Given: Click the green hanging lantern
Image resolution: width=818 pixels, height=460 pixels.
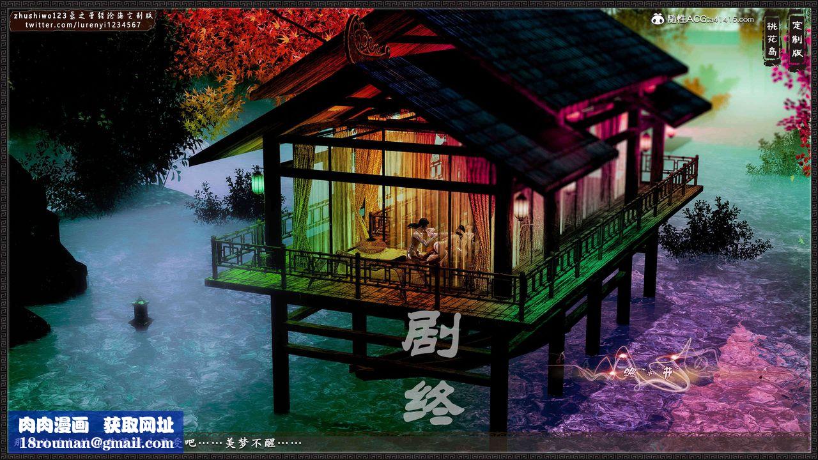Looking at the screenshot, I should click(258, 182).
